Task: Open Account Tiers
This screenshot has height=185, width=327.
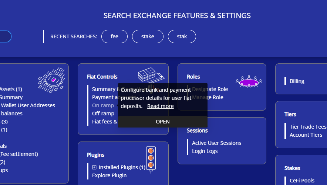Action: (306, 135)
